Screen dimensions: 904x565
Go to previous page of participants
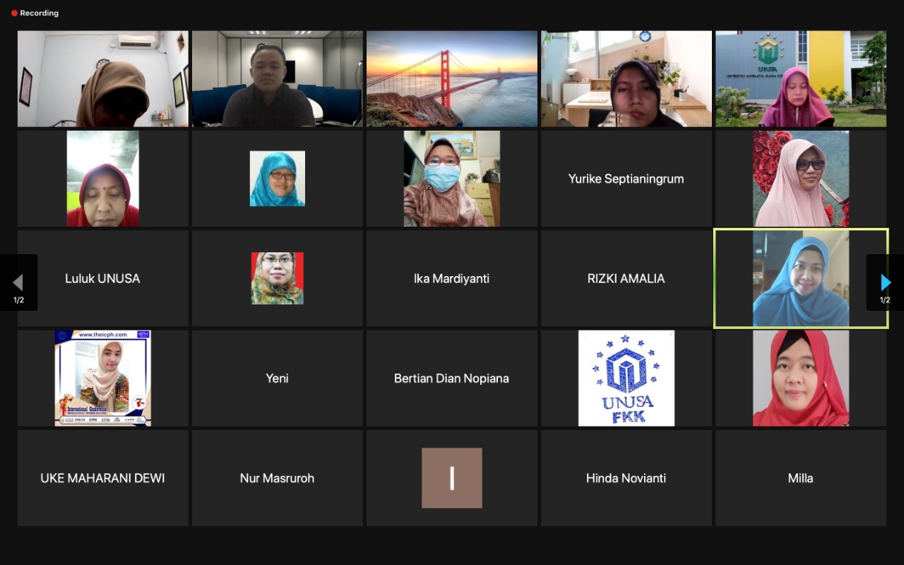tap(18, 282)
